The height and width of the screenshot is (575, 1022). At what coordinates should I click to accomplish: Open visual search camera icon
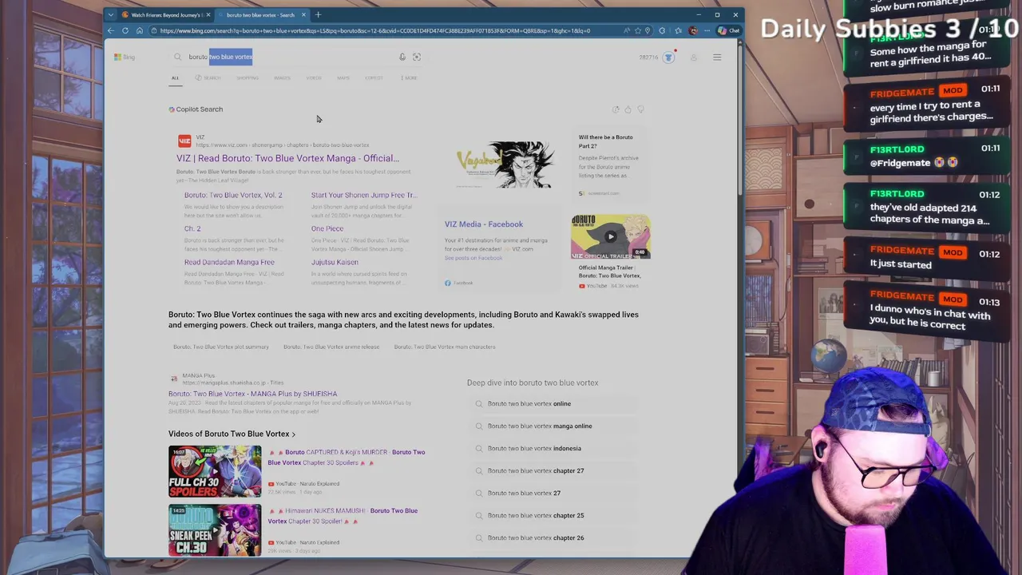click(417, 57)
